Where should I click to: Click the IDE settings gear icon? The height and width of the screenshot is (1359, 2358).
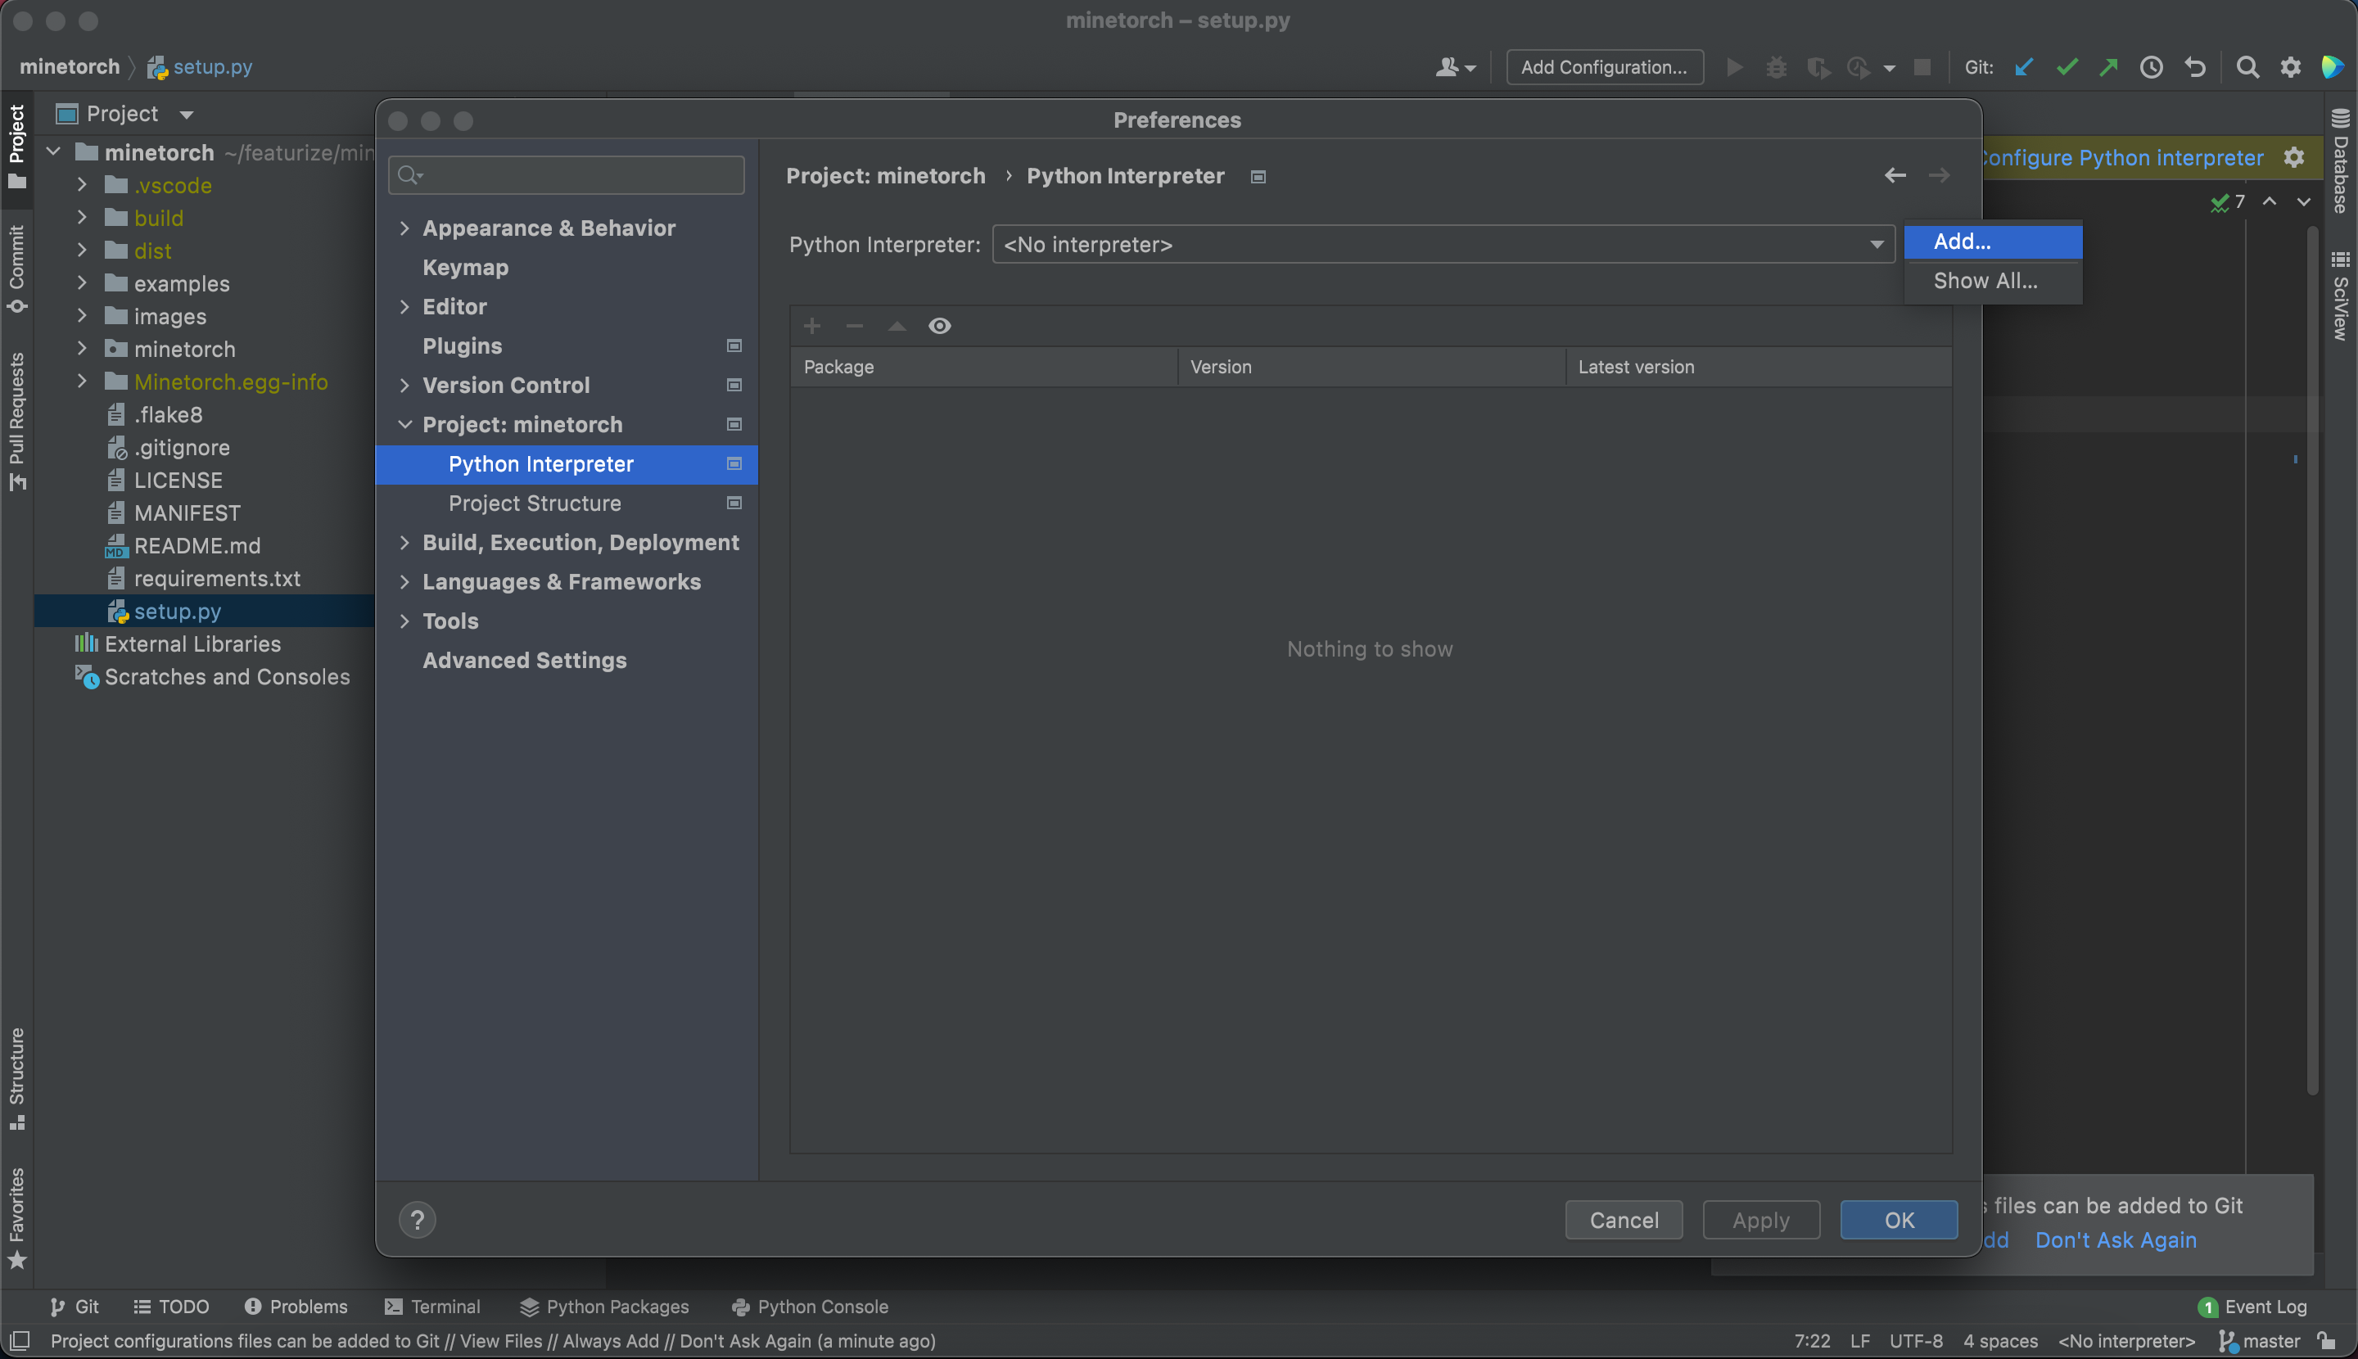(x=2290, y=67)
